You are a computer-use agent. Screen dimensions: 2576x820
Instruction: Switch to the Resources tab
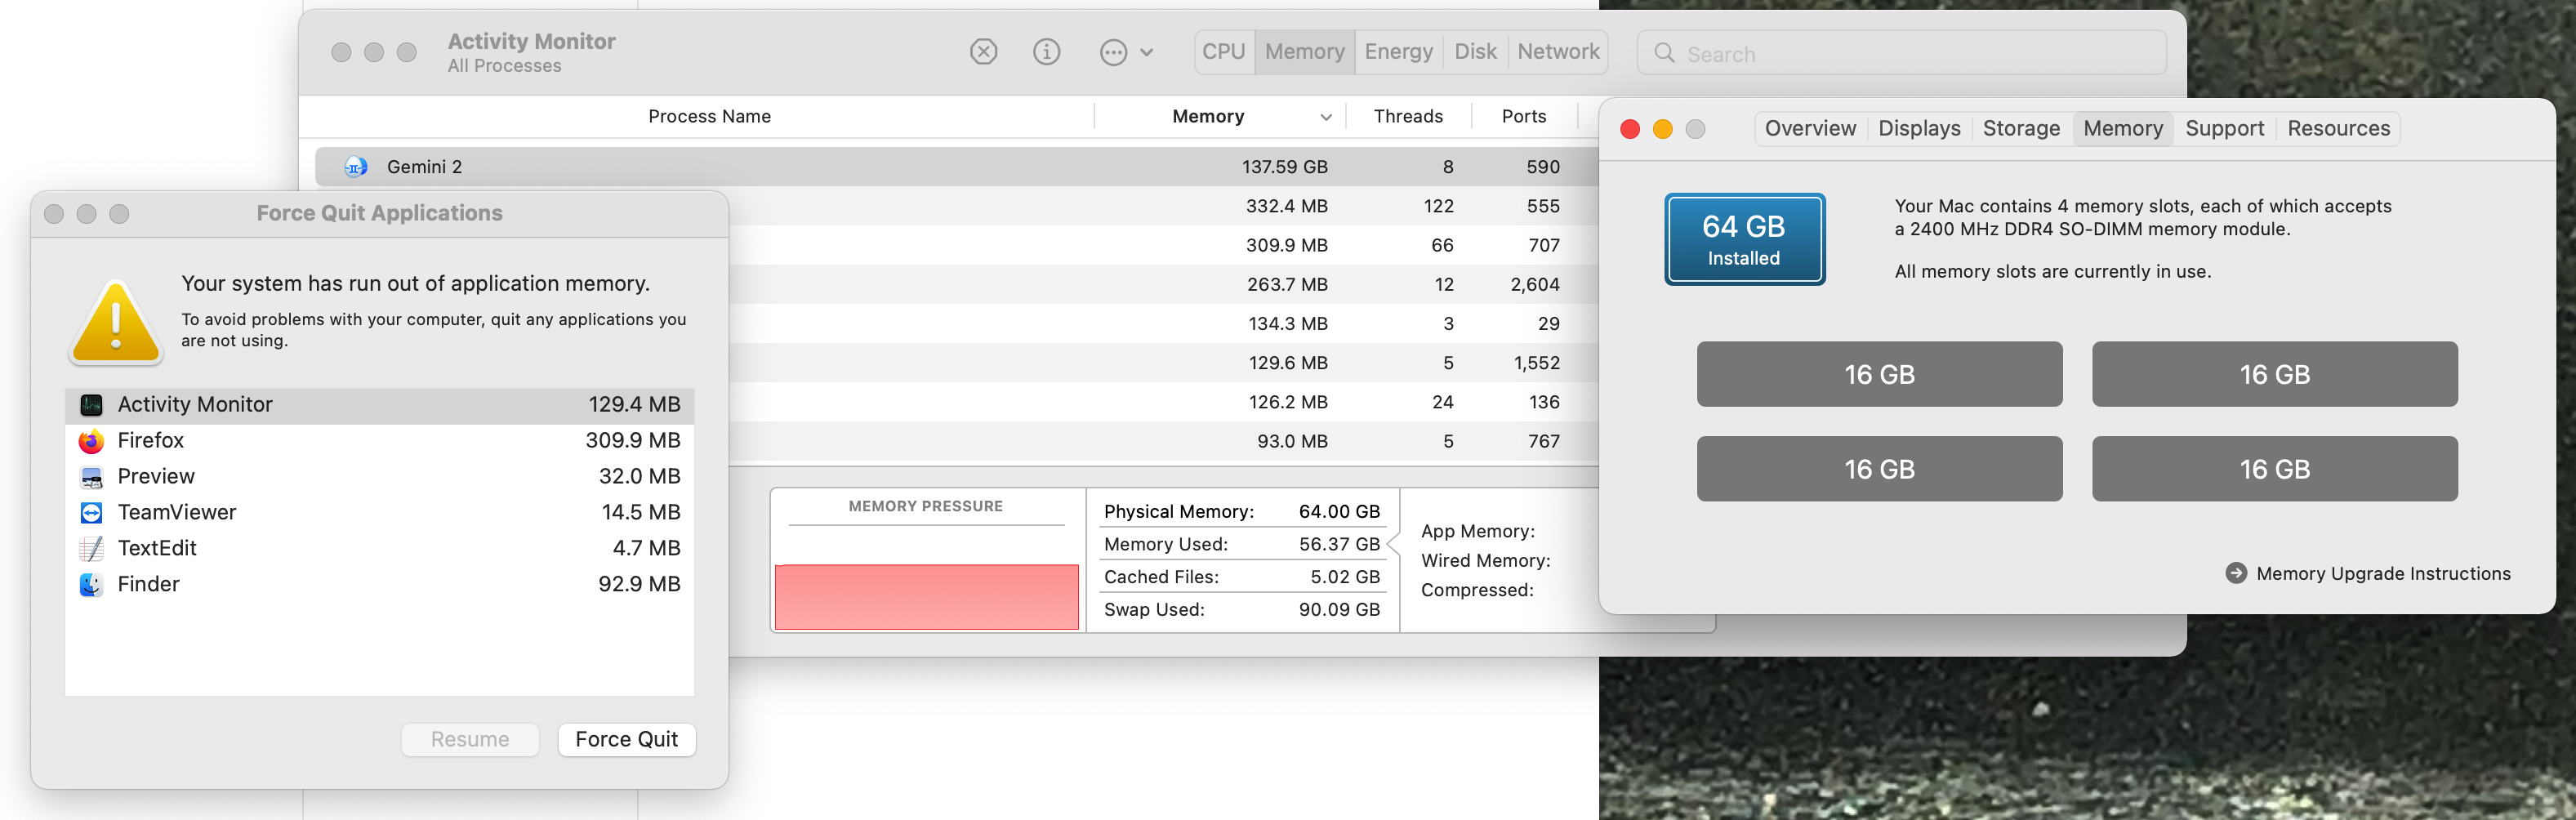[x=2338, y=129]
